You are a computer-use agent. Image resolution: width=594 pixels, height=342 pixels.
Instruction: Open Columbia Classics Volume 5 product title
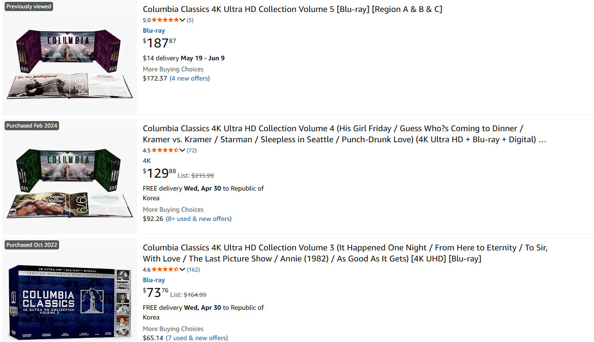[292, 9]
